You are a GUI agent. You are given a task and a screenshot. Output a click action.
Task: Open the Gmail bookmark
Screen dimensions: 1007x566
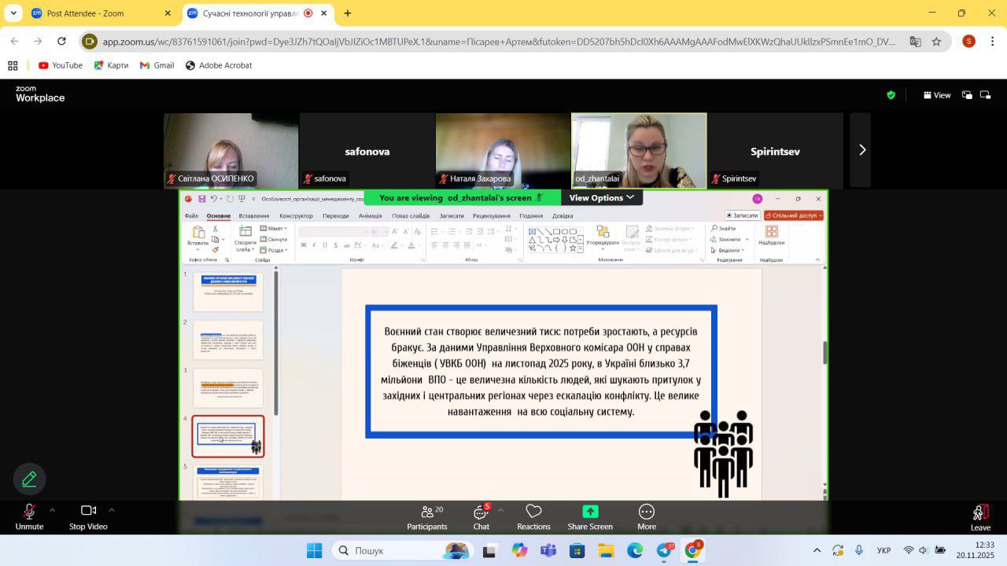(x=157, y=65)
